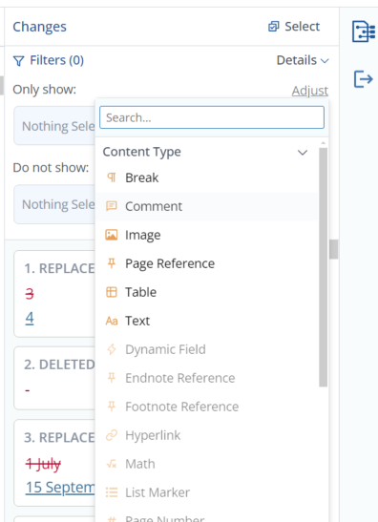
Task: Open the Do not show filter box
Action: click(54, 204)
